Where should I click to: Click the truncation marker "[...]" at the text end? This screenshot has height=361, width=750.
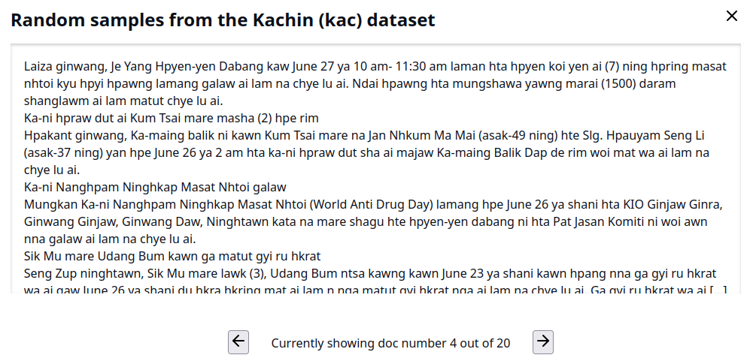(718, 290)
